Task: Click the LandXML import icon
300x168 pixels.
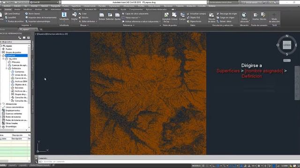Action: [x=6, y=18]
